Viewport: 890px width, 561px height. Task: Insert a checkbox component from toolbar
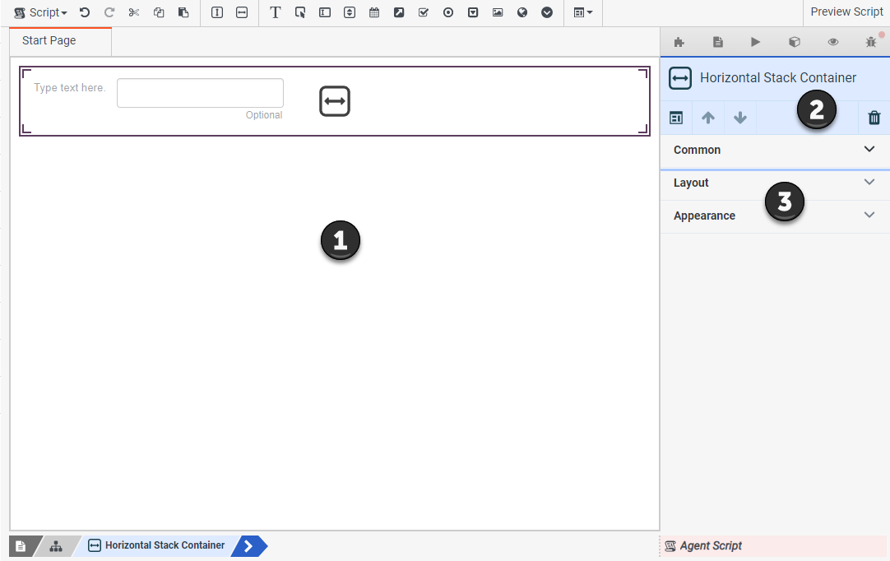(x=424, y=12)
